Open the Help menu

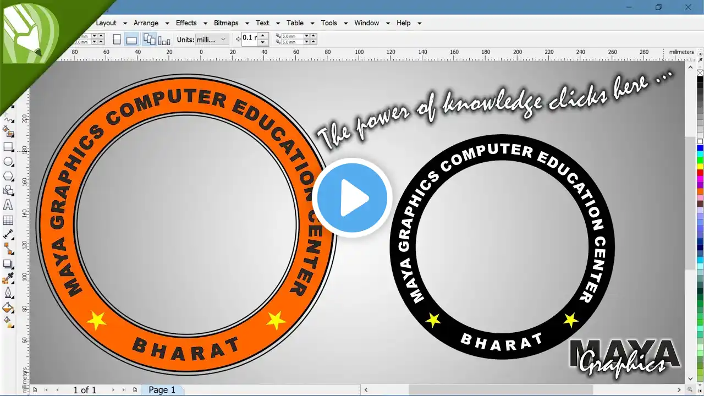404,23
